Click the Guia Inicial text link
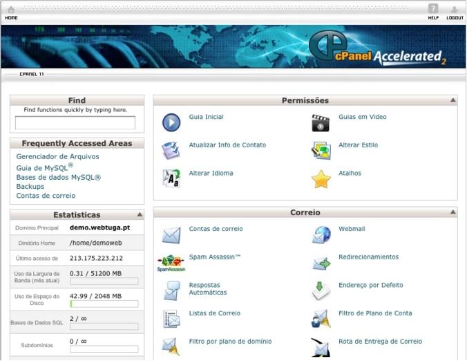This screenshot has height=361, width=467. (x=206, y=117)
